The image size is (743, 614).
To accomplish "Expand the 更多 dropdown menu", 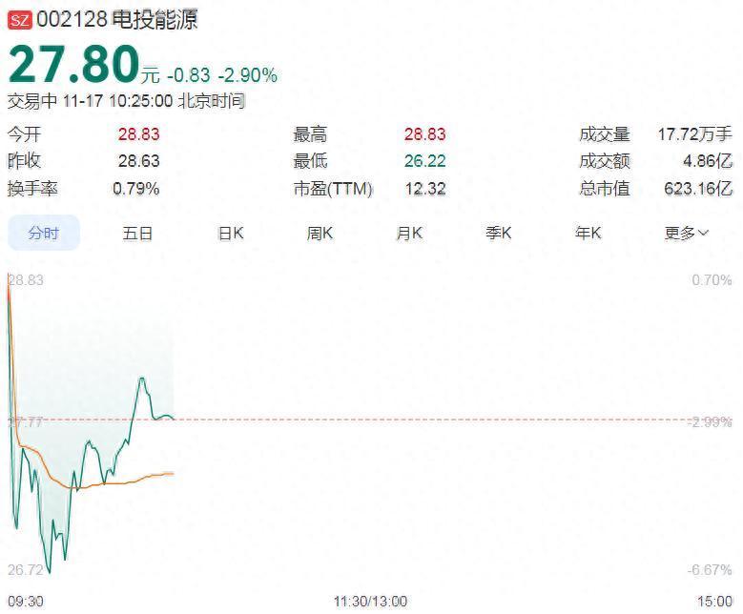I will (687, 234).
